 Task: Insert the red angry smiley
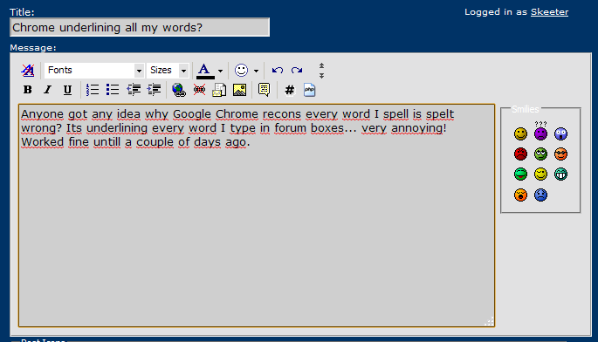tap(520, 154)
